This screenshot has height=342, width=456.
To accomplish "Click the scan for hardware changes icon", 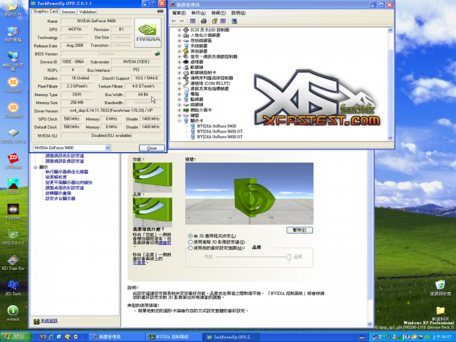I will pyautogui.click(x=234, y=21).
